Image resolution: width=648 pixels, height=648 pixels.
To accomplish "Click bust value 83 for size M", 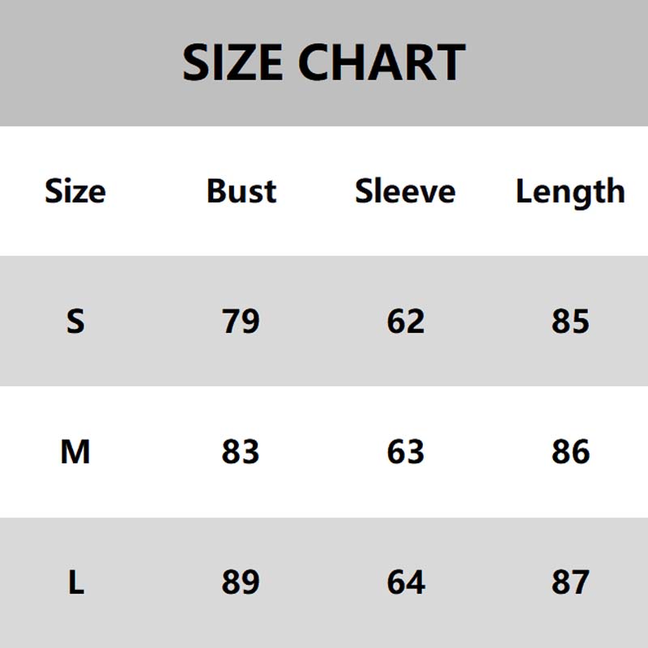I will pos(241,452).
